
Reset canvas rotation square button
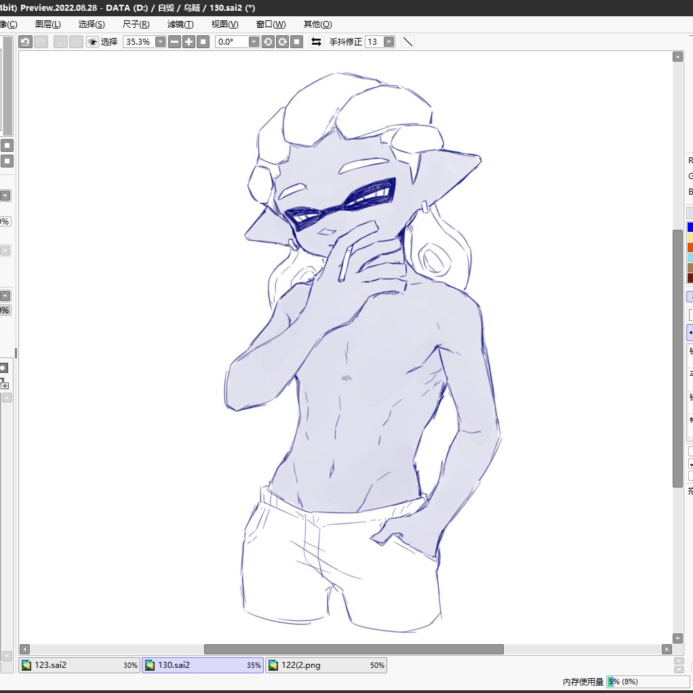click(x=296, y=41)
